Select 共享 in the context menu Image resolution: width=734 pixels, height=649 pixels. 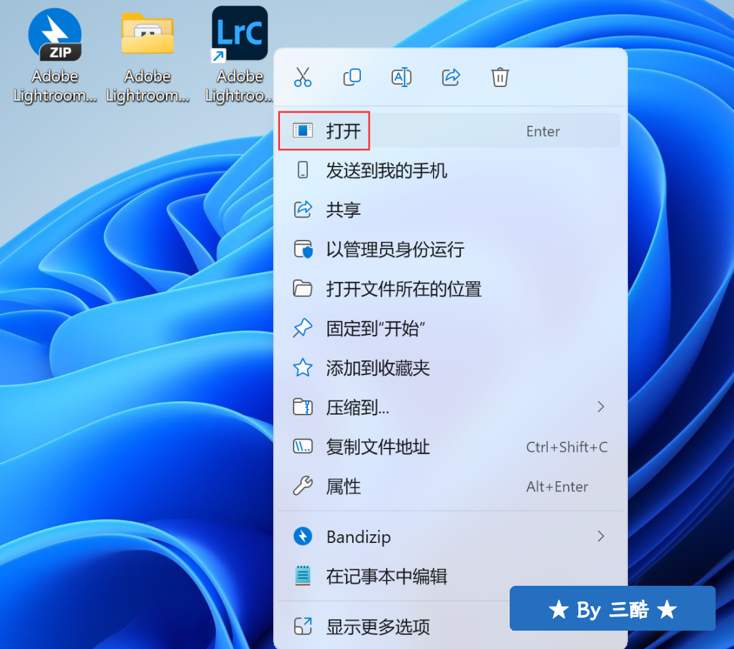(x=449, y=209)
